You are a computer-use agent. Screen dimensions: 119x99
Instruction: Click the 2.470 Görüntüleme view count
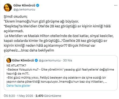(x=48, y=96)
